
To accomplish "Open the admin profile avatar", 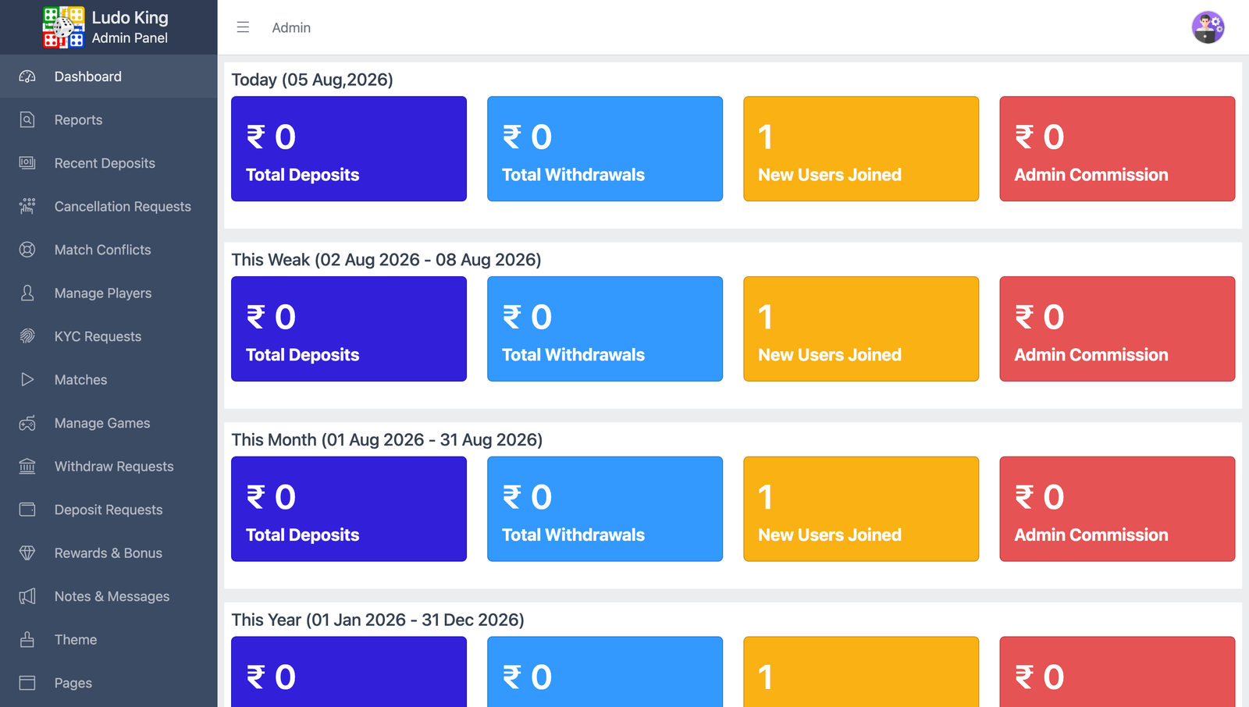I will coord(1208,27).
